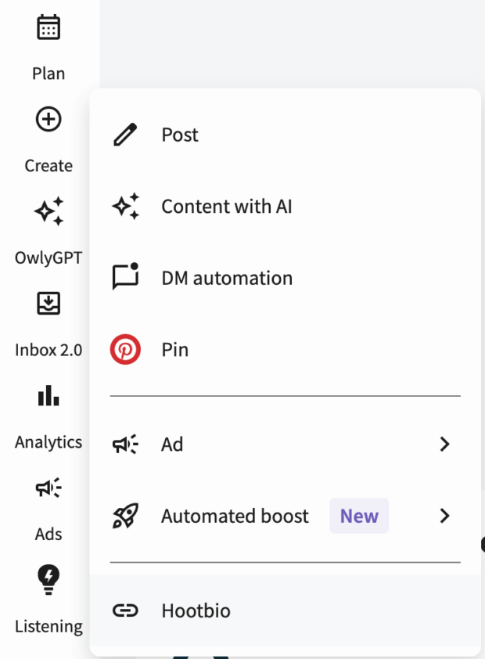Click the Pinterest logo icon
The image size is (485, 659).
pyautogui.click(x=125, y=349)
